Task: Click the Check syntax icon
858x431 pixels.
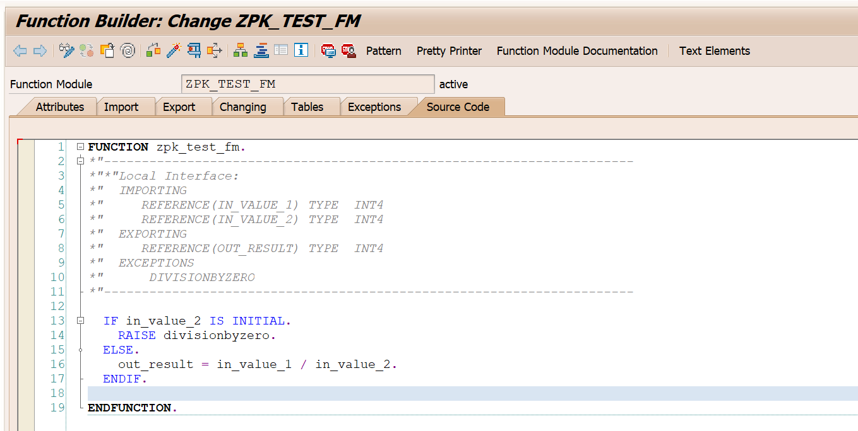Action: [152, 51]
